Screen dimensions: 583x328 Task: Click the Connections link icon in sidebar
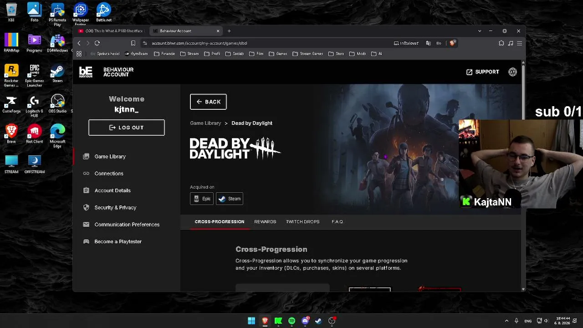tap(86, 174)
